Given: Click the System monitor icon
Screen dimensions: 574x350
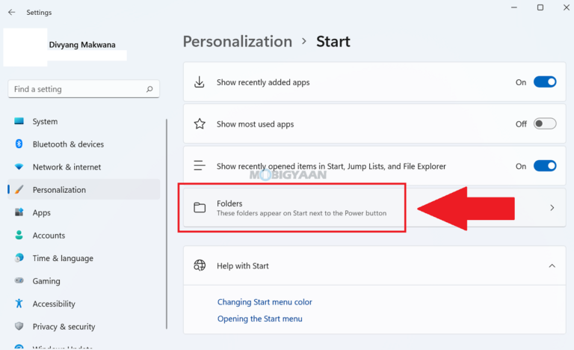Looking at the screenshot, I should click(19, 121).
